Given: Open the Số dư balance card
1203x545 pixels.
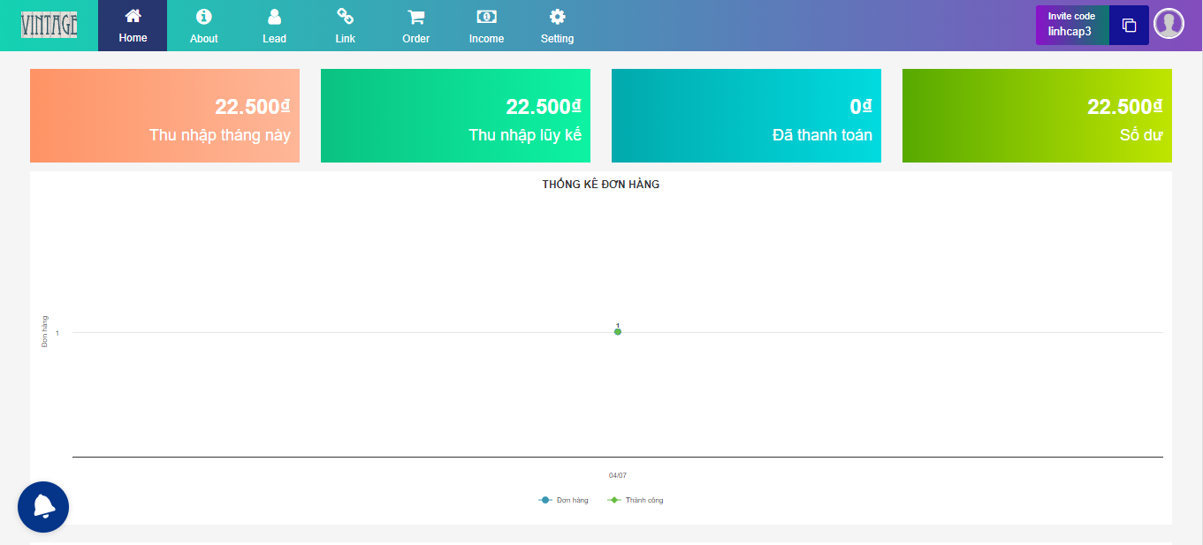Looking at the screenshot, I should 1037,116.
